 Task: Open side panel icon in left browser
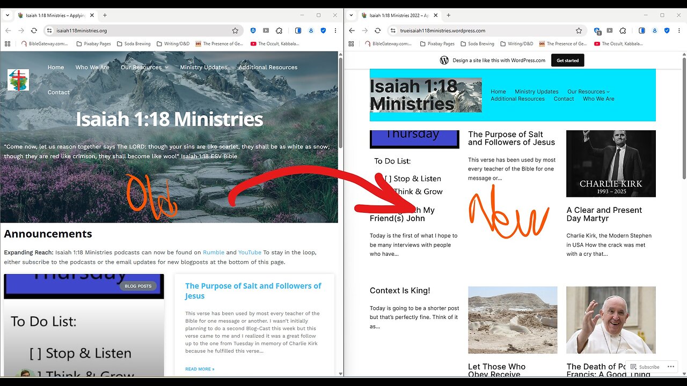[x=298, y=31]
